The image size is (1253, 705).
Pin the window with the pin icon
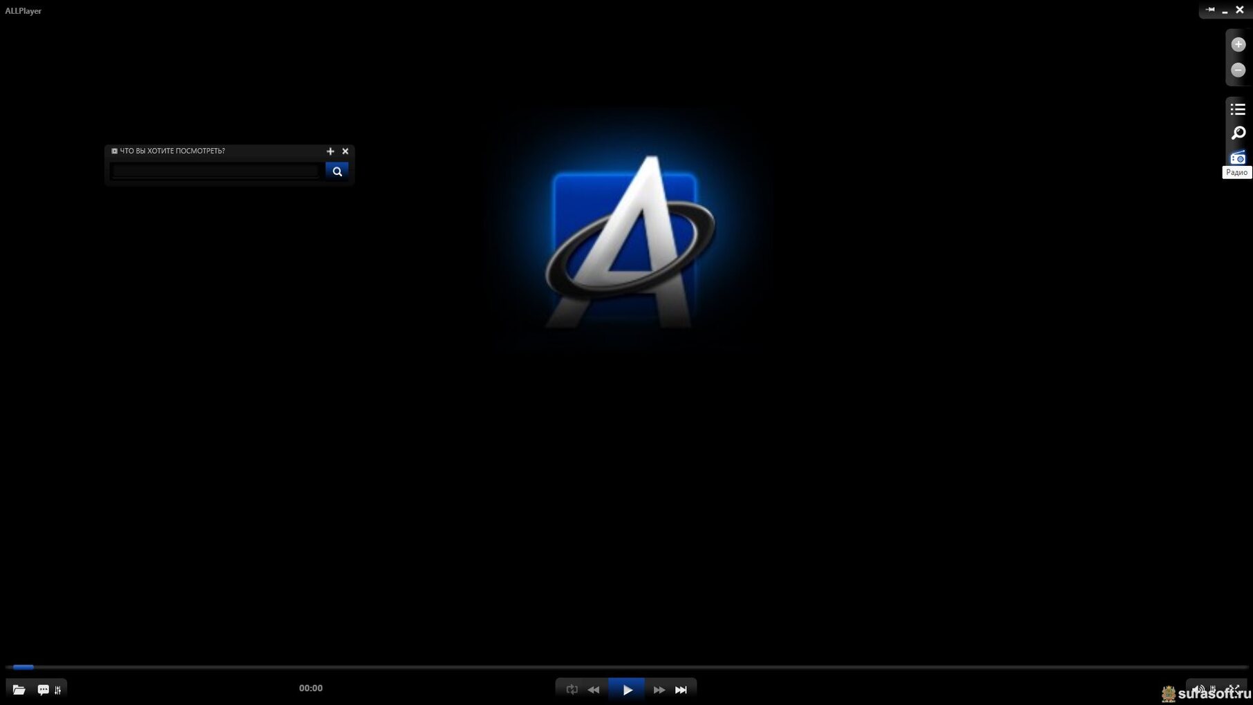pos(1210,10)
